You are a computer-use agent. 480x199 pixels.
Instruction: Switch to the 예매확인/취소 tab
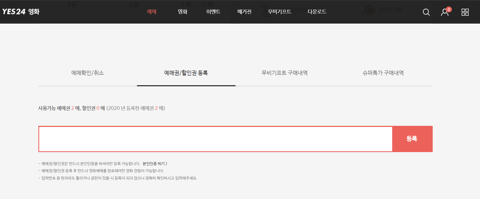[x=88, y=73]
